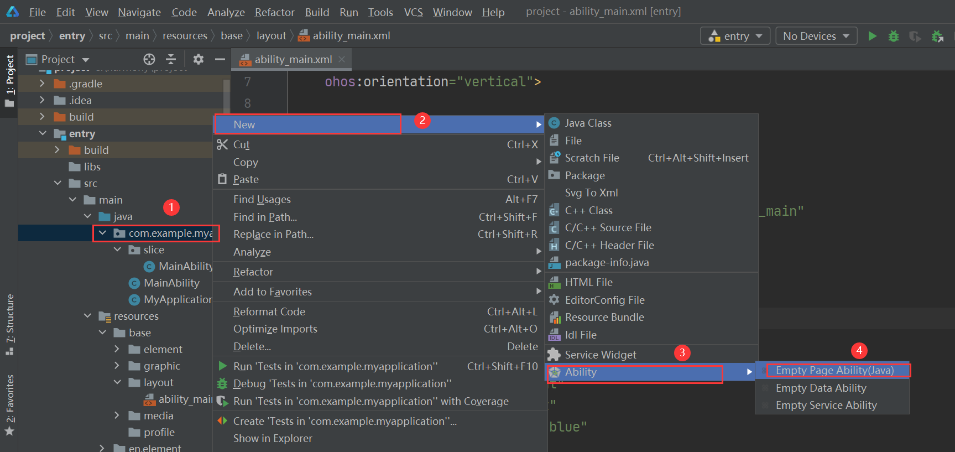Click the Run with Coverage shield icon
This screenshot has height=452, width=955.
pos(915,36)
